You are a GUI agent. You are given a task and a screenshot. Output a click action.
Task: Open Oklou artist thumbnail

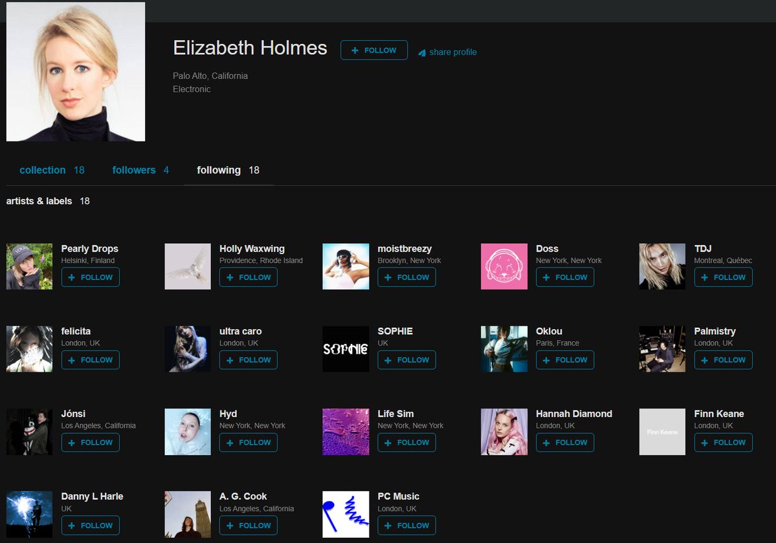point(504,349)
